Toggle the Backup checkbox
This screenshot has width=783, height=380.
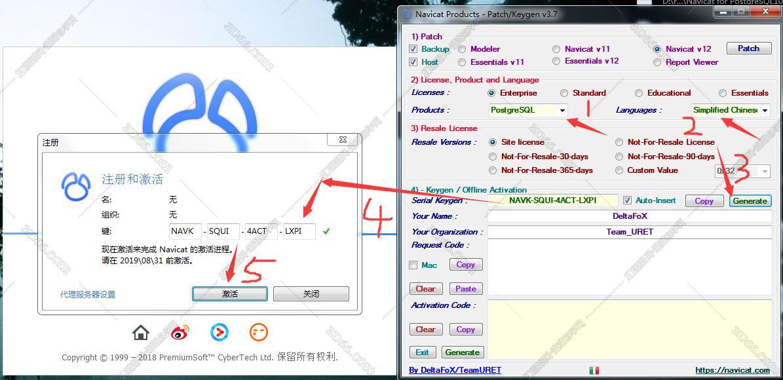pos(413,49)
